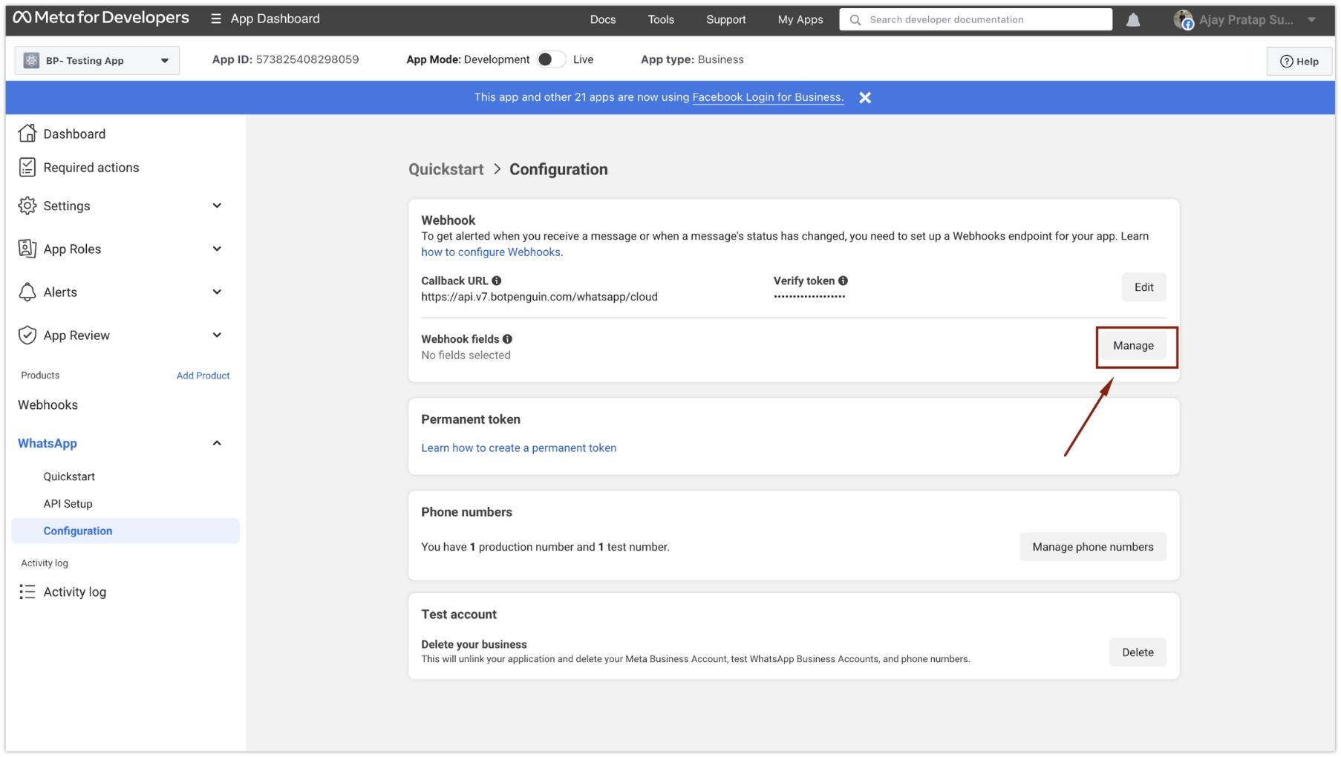Image resolution: width=1341 pixels, height=757 pixels.
Task: Expand the Settings section chevron
Action: point(217,206)
